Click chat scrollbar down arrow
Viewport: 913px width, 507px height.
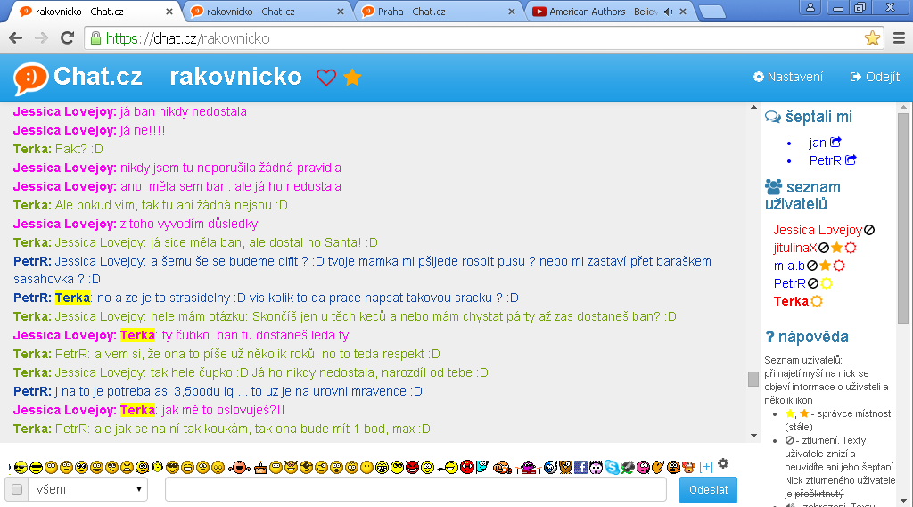tap(753, 436)
